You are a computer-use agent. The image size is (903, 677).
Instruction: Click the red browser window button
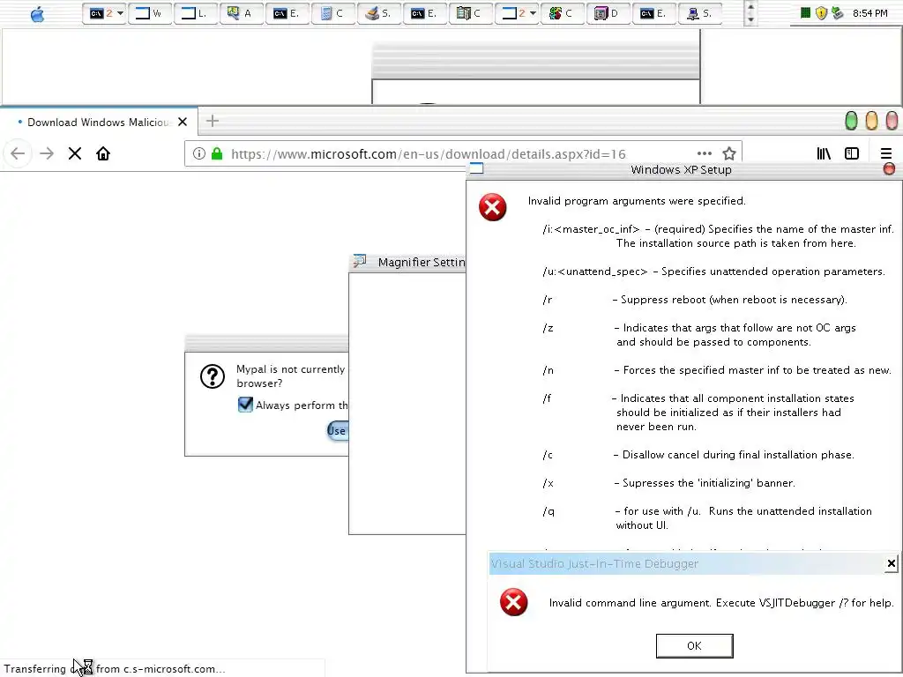pyautogui.click(x=892, y=121)
